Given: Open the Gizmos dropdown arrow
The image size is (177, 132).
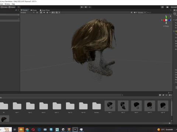Looking at the screenshot, I should [x=145, y=12].
